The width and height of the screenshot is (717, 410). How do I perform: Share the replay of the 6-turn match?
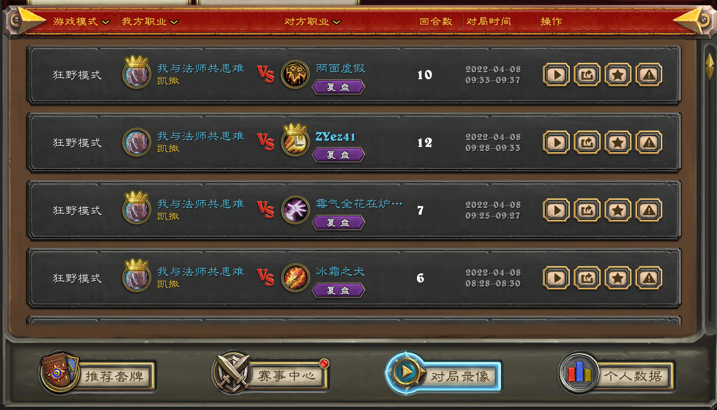coord(587,278)
